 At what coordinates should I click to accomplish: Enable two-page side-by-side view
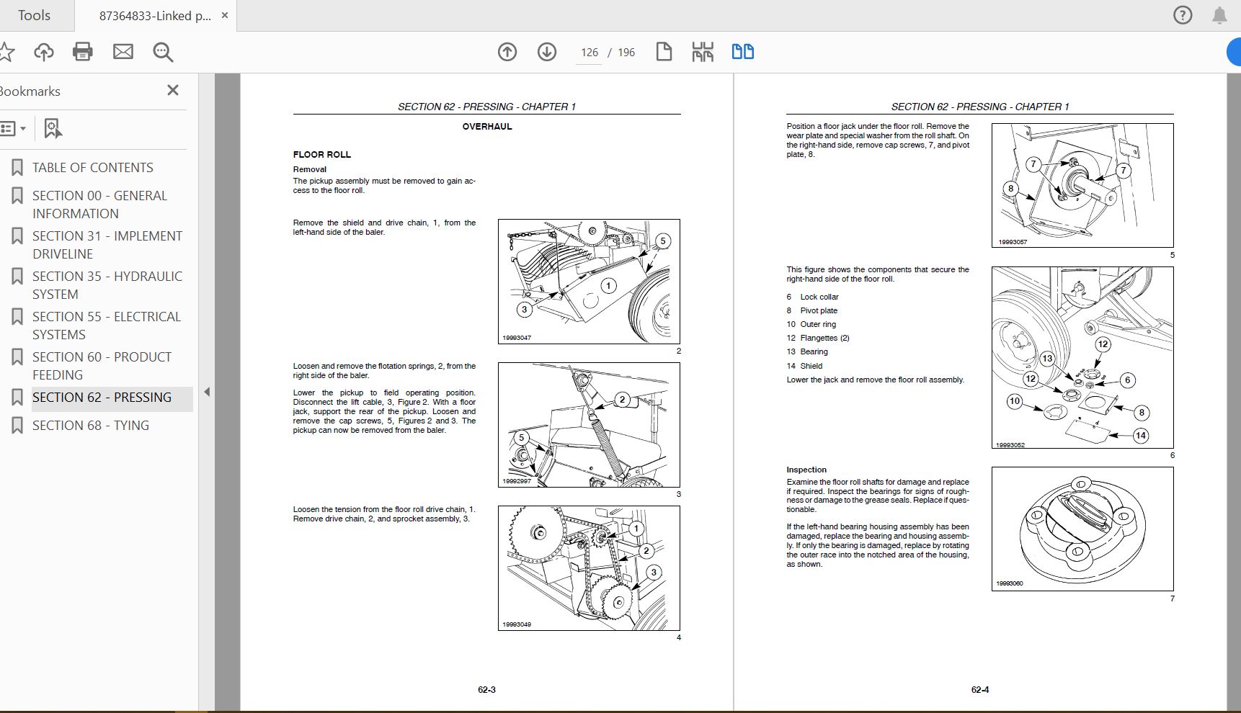pyautogui.click(x=742, y=52)
